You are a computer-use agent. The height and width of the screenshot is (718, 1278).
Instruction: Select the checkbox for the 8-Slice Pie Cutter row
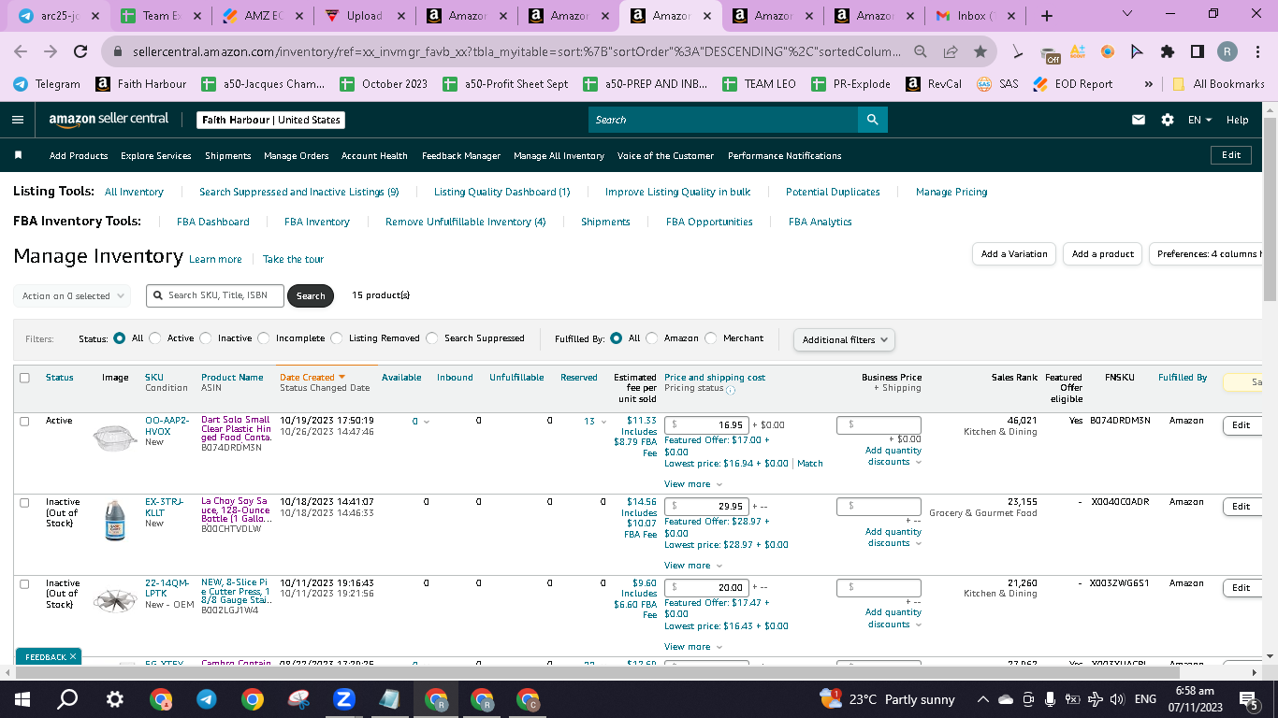point(24,584)
